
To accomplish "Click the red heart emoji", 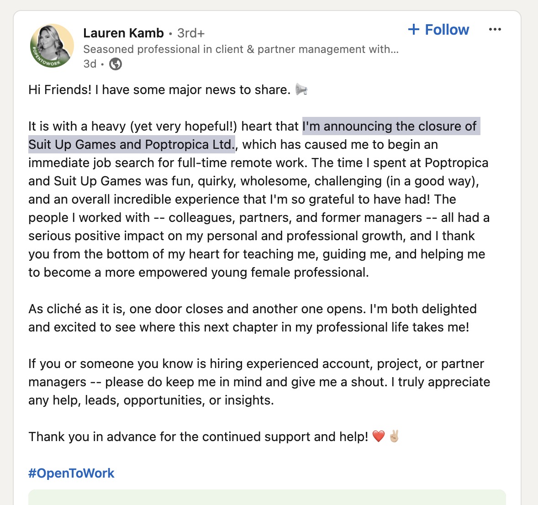I will point(379,437).
